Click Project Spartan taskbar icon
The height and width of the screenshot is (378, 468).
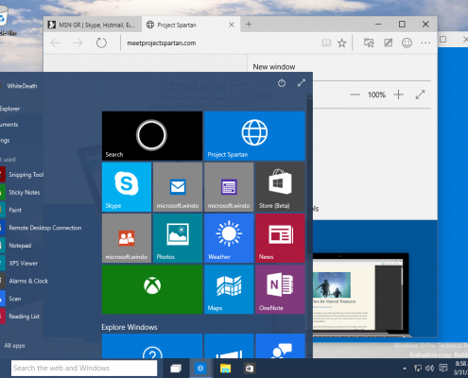[x=200, y=369]
